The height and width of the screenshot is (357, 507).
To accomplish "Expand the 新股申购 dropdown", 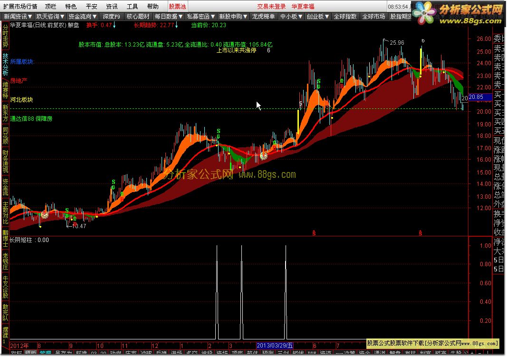I will pyautogui.click(x=233, y=17).
